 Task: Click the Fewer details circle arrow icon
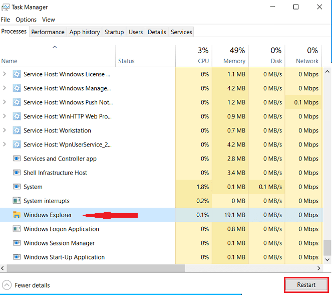point(7,285)
